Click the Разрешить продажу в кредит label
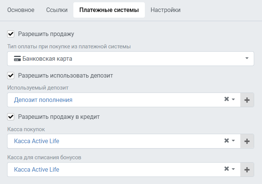262x184 pixels. pos(59,117)
